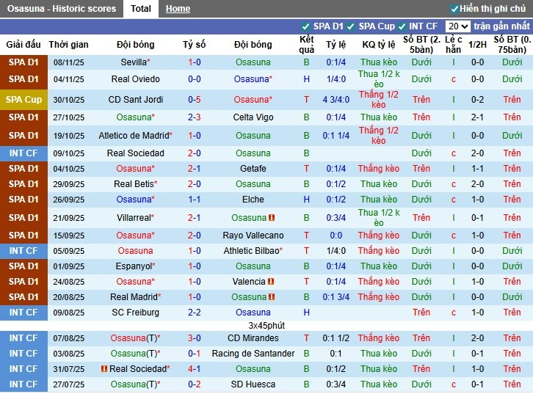Viewport: 533px width, 394px height.
Task: Click the Tỷ số column header
Action: coord(195,45)
